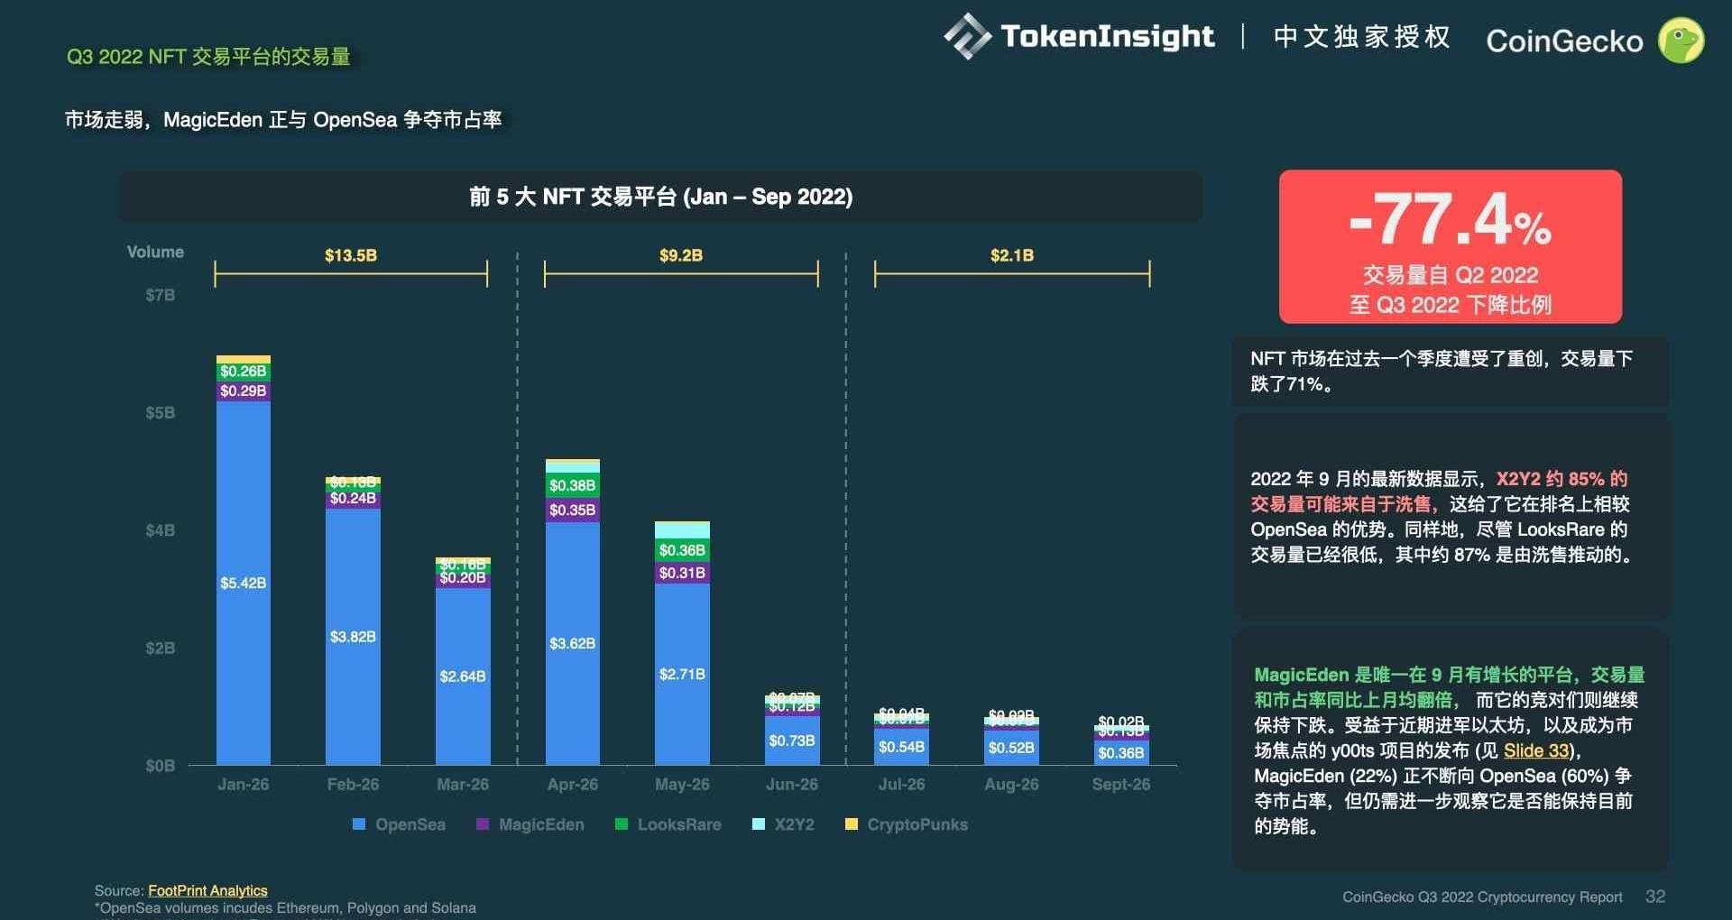The image size is (1732, 920).
Task: Click the $9.2B Q2 total label
Action: tap(681, 255)
